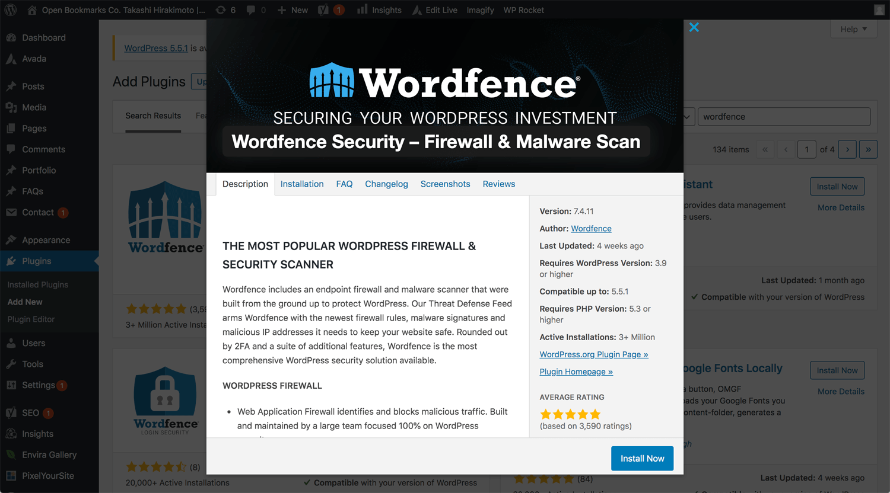Switch to the Installation tab
This screenshot has width=890, height=493.
click(302, 184)
